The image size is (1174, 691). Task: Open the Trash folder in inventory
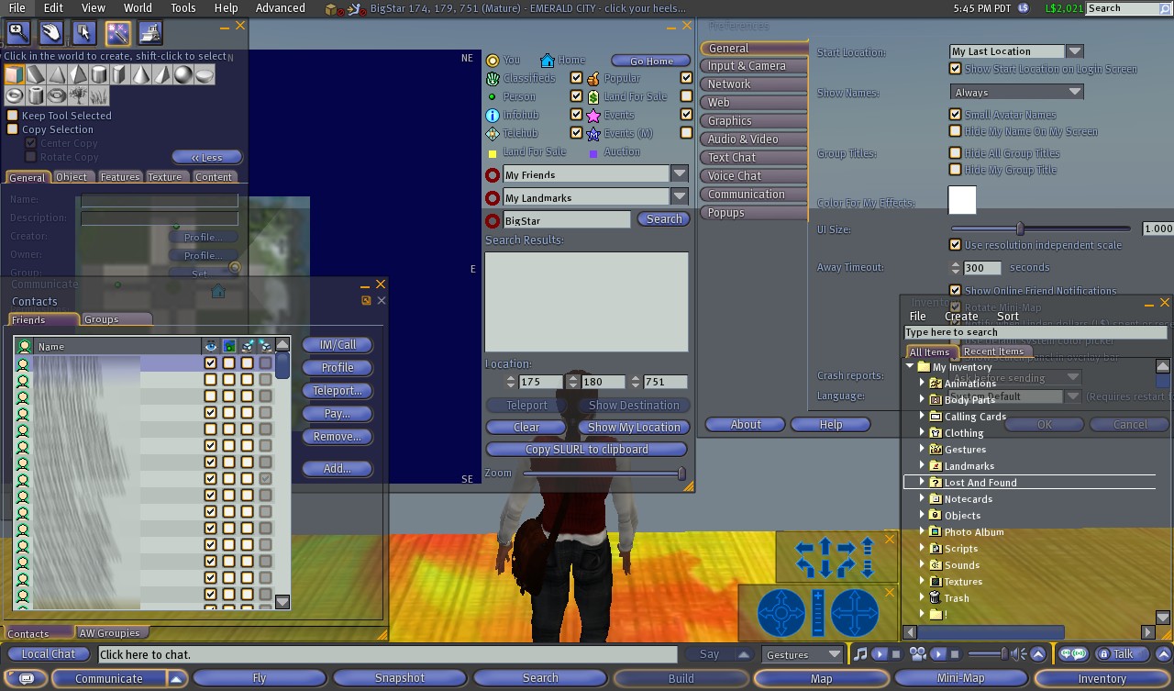coord(956,598)
